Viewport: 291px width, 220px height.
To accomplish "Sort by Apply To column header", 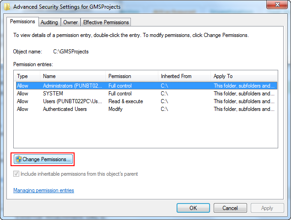I will coord(244,76).
